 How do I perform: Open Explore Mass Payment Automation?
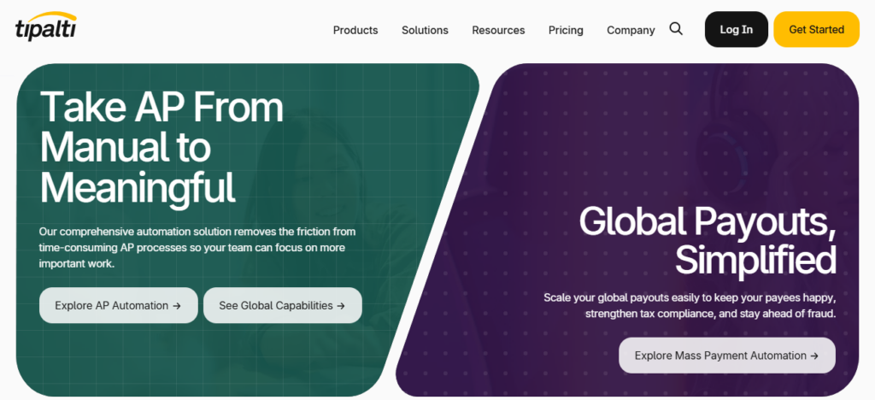point(726,356)
